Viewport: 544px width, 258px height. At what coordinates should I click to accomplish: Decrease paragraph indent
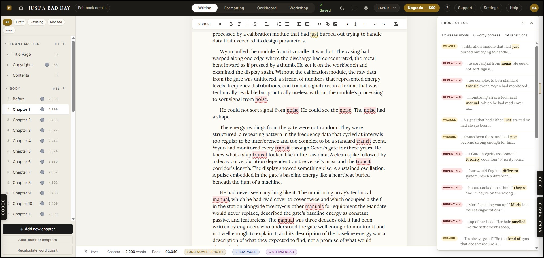point(299,24)
